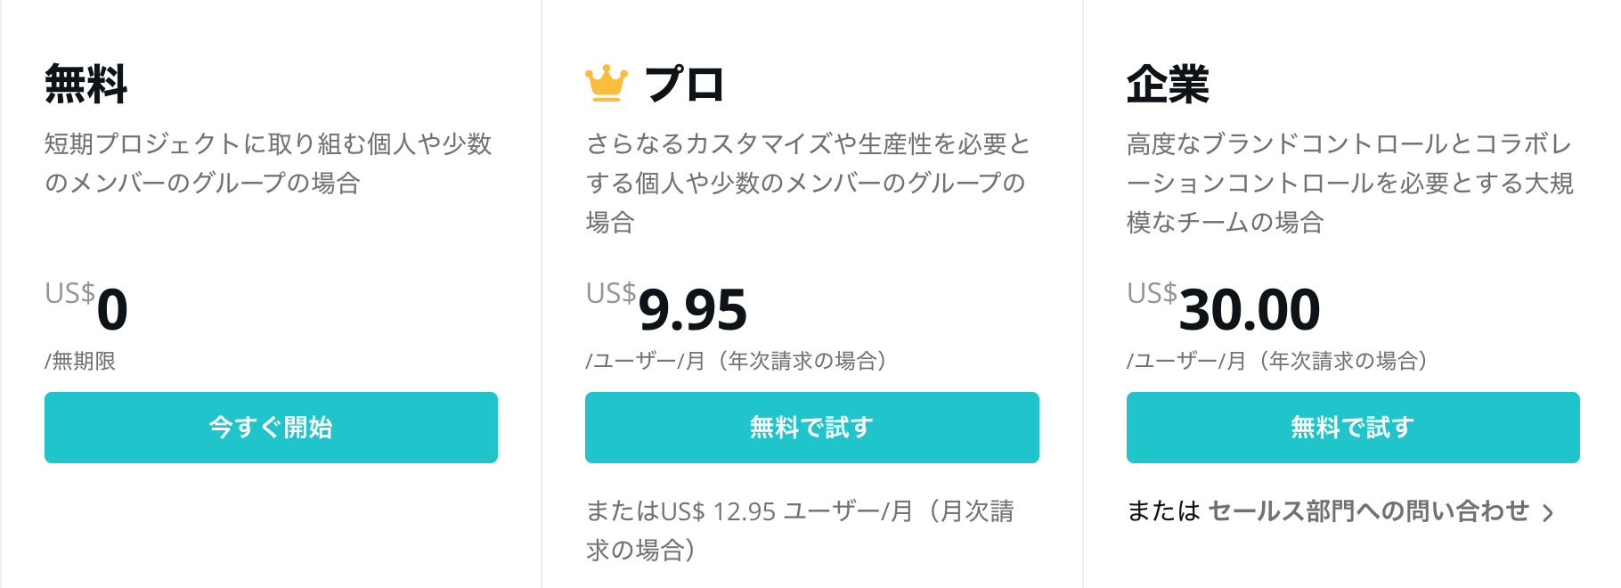Click 無料で試す under the プロ plan
1621x588 pixels.
tap(811, 428)
